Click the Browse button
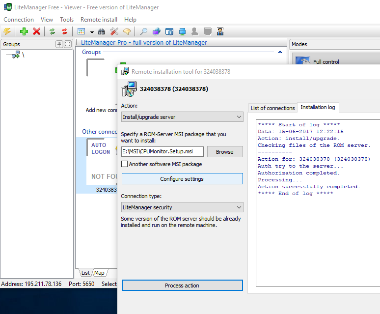 pos(225,152)
